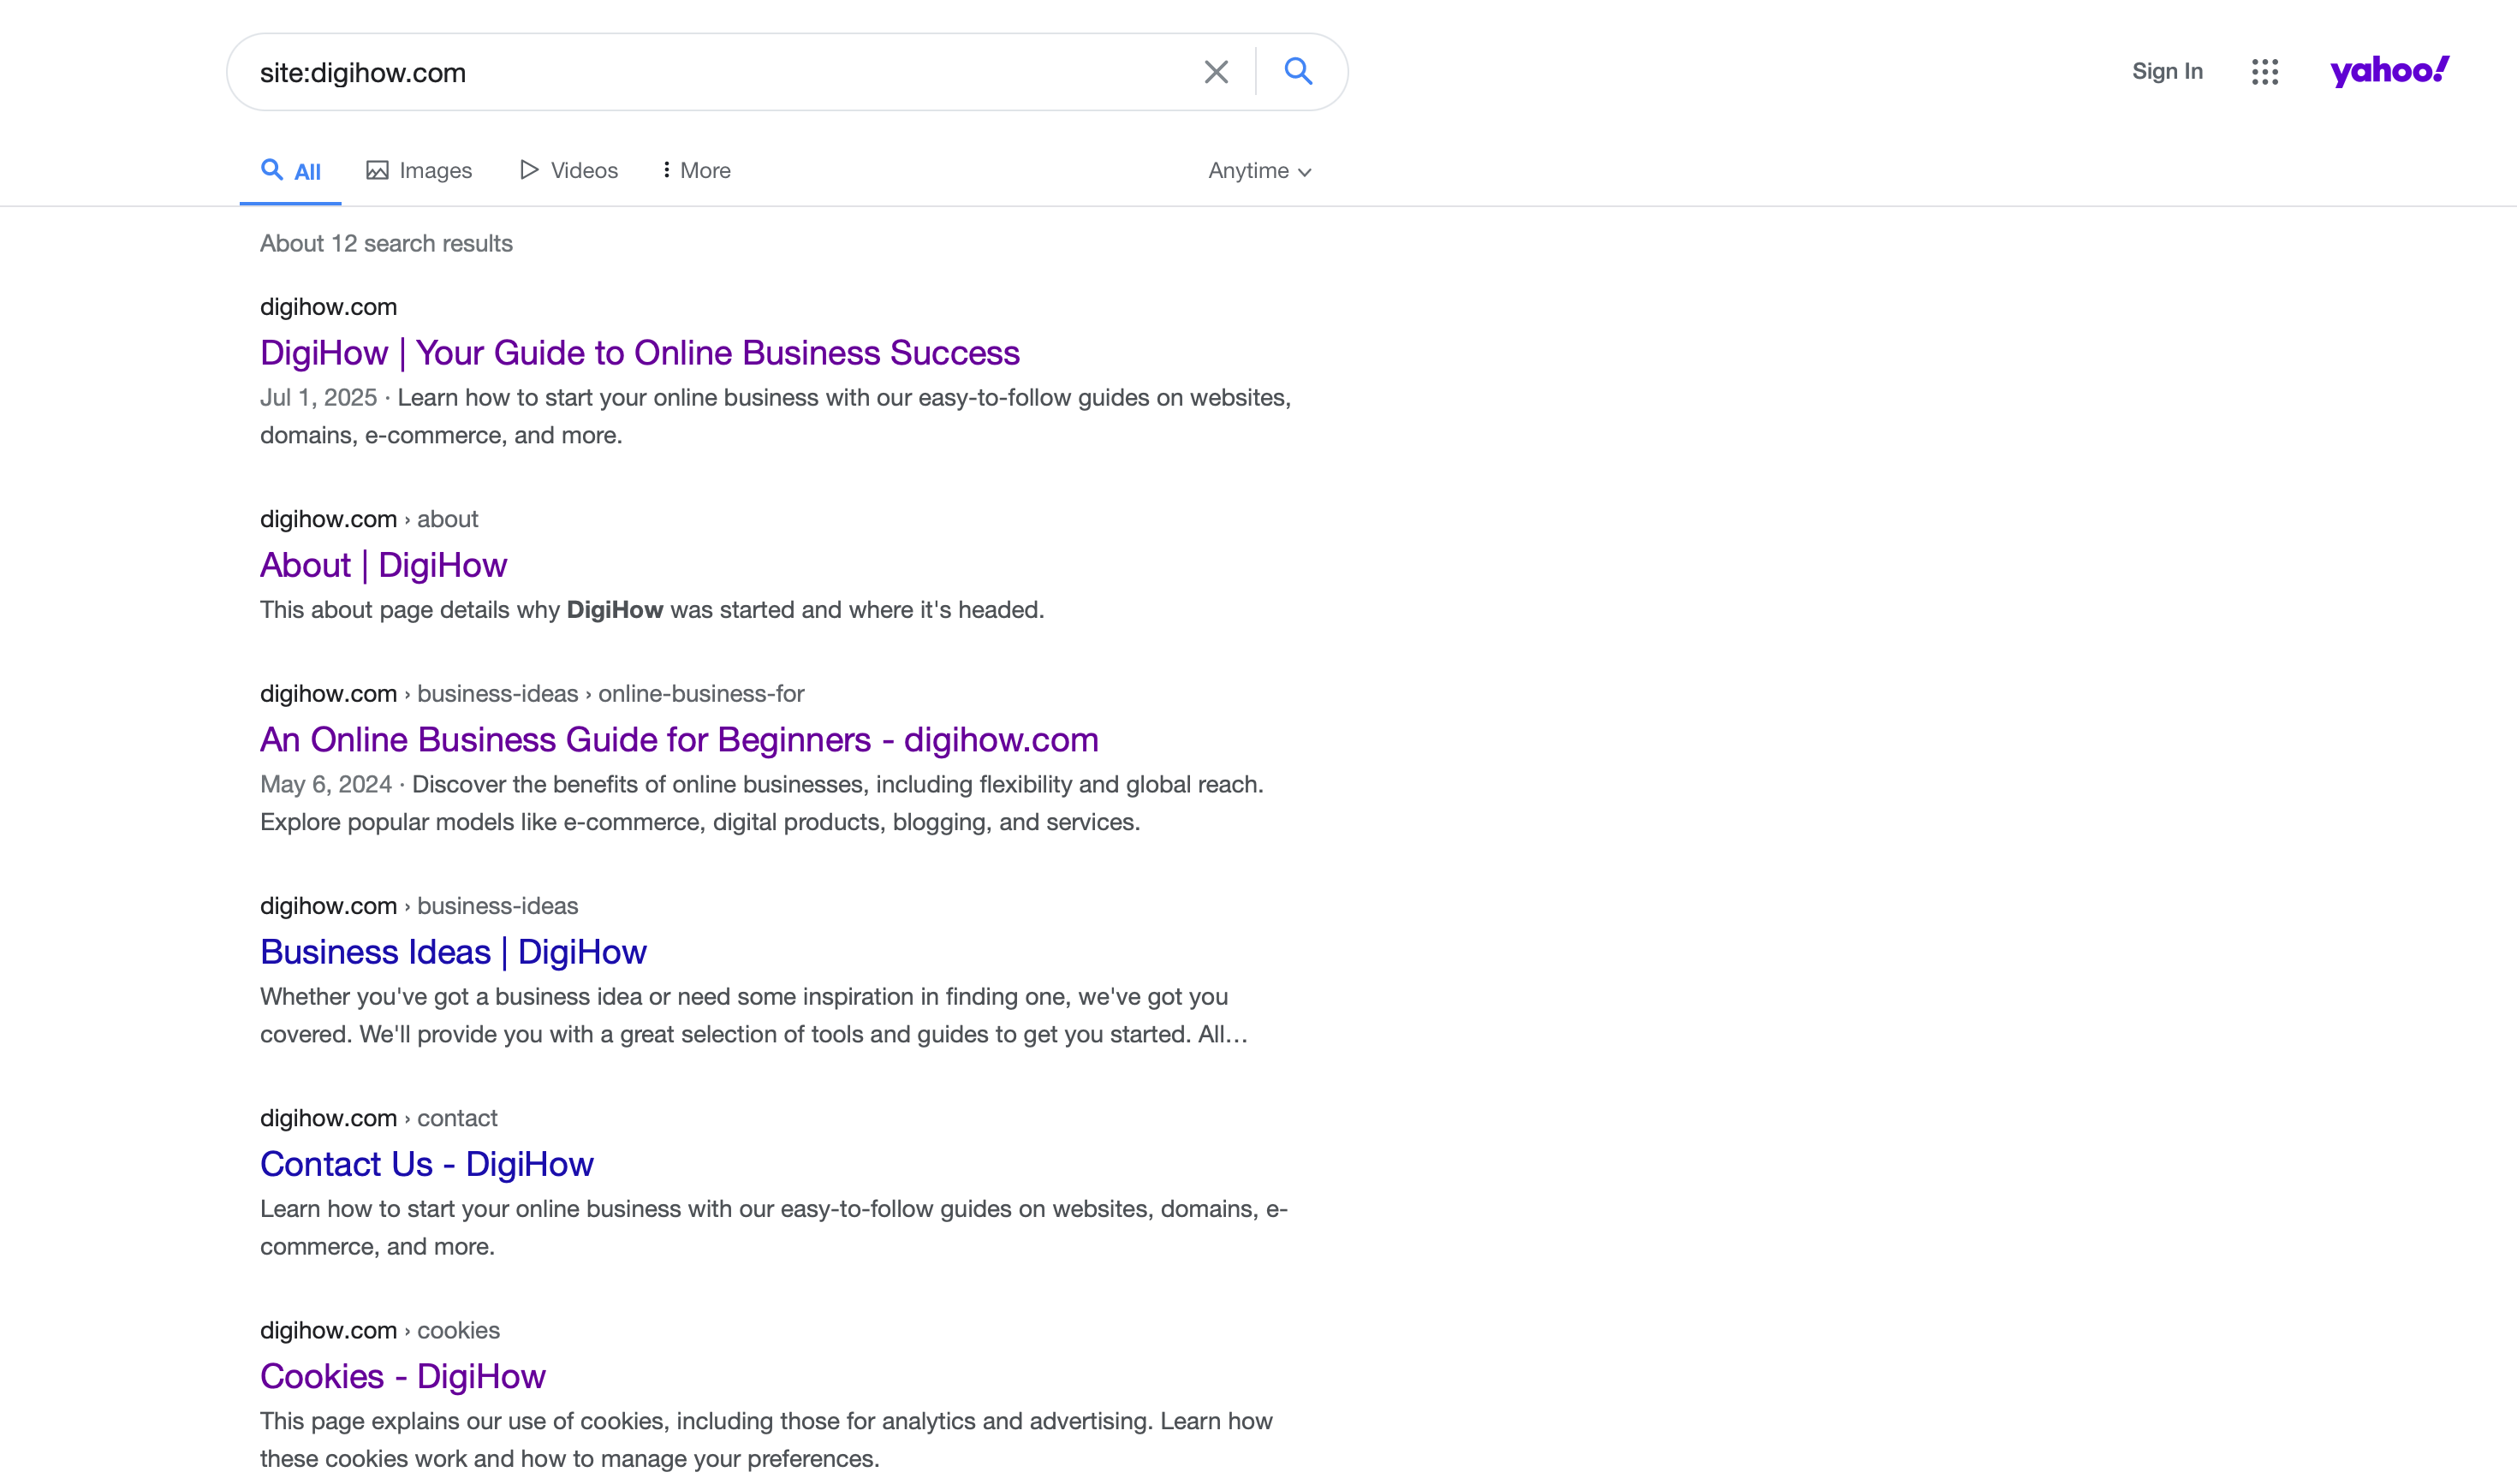Switch to the Images tab
2517x1484 pixels.
click(436, 170)
